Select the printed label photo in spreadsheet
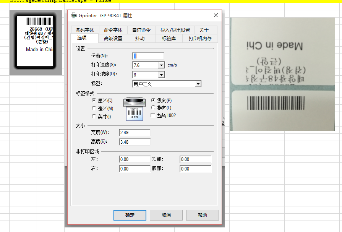The width and height of the screenshot is (342, 232). coord(282,74)
